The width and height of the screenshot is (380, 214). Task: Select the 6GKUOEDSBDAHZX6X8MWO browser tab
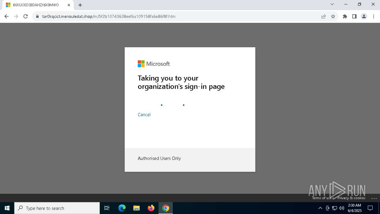coord(38,5)
